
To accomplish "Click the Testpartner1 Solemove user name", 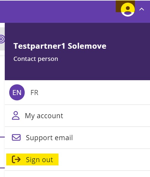I will [x=60, y=46].
